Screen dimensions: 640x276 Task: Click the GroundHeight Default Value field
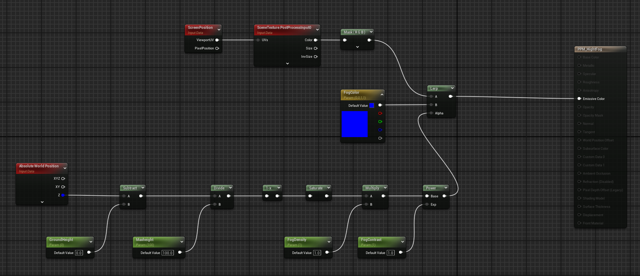click(79, 253)
